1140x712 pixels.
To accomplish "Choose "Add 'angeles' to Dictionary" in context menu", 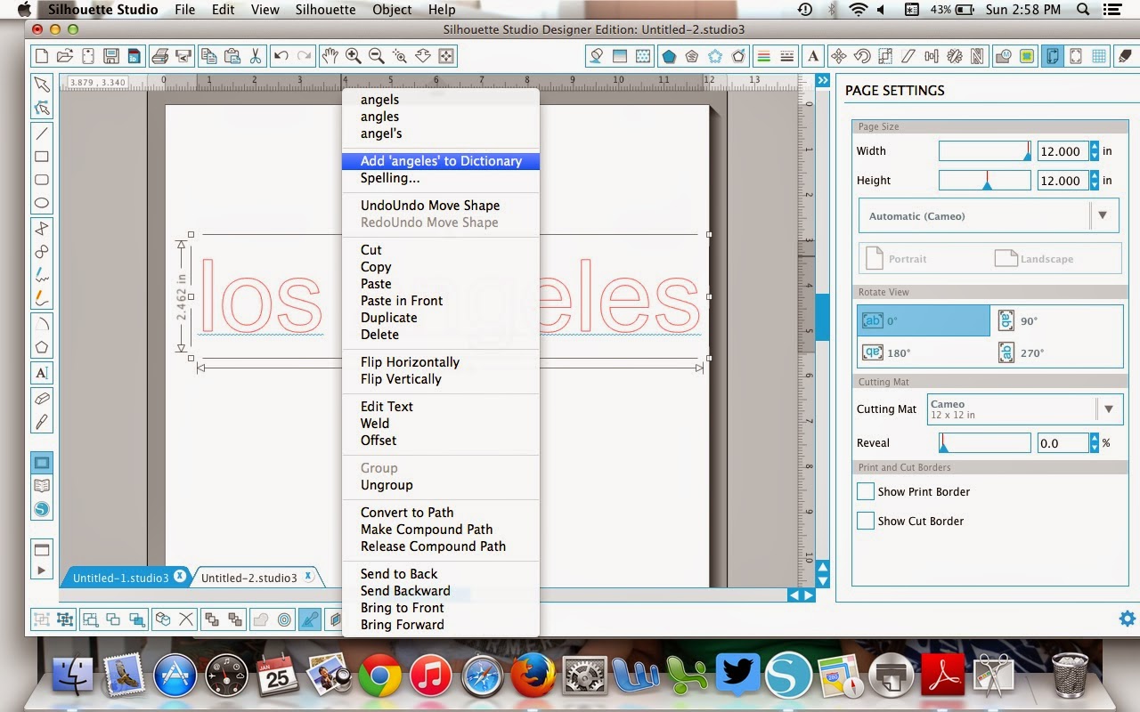I will point(441,161).
